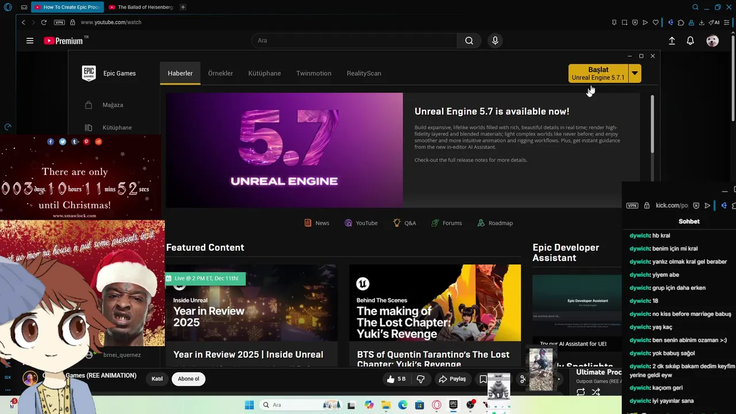Switch to 'How To Create Epic Proc' tab
The height and width of the screenshot is (414, 736).
[67, 7]
